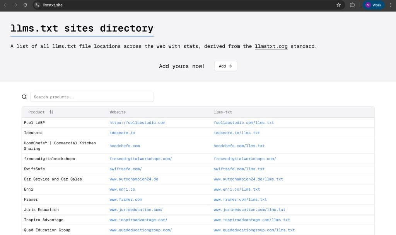Open the Work profile menu

pos(374,5)
